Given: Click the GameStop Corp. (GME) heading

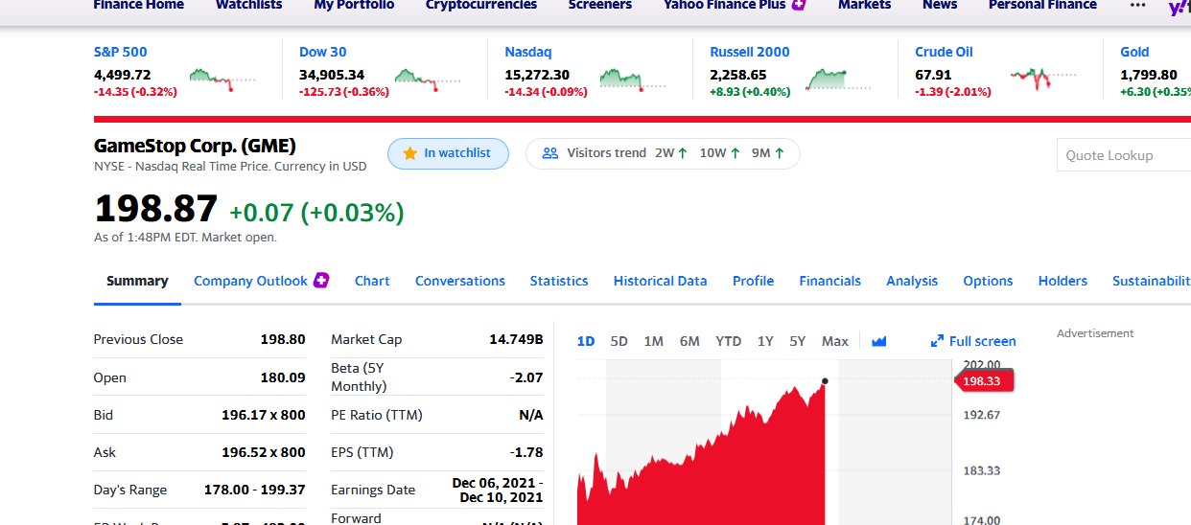Looking at the screenshot, I should pyautogui.click(x=195, y=147).
